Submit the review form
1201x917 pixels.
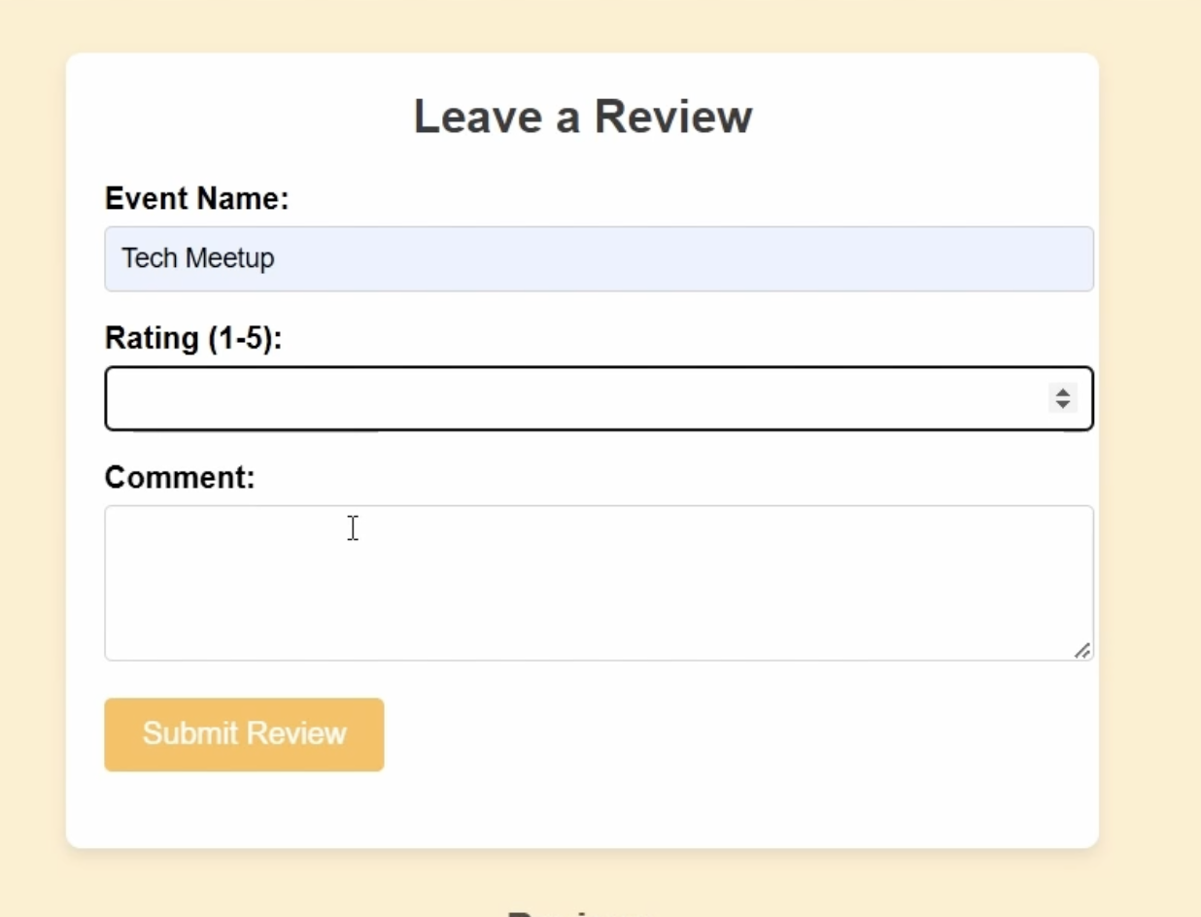[243, 734]
